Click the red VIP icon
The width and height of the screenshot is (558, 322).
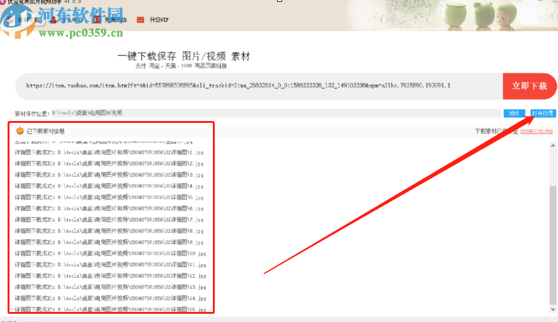point(140,20)
